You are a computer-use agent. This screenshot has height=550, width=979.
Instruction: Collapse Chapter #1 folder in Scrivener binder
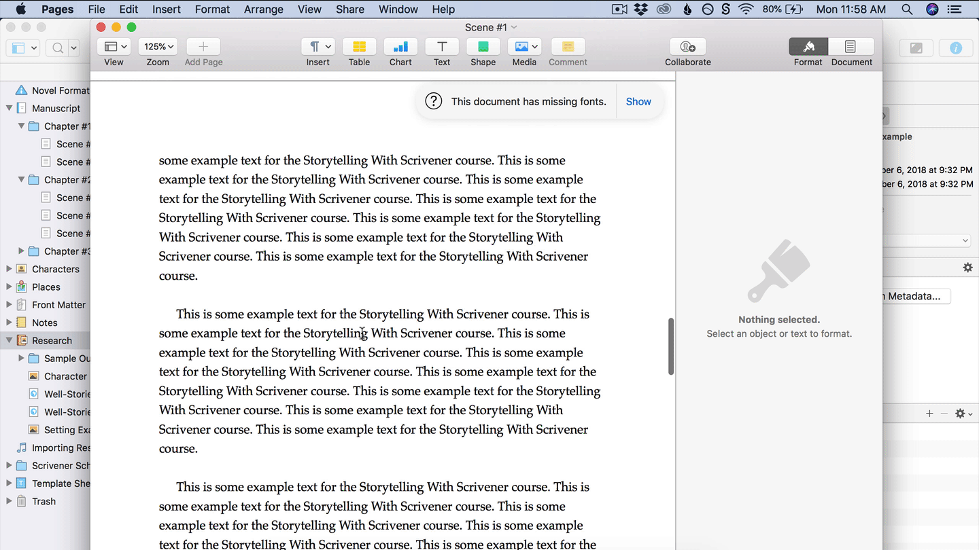[22, 126]
